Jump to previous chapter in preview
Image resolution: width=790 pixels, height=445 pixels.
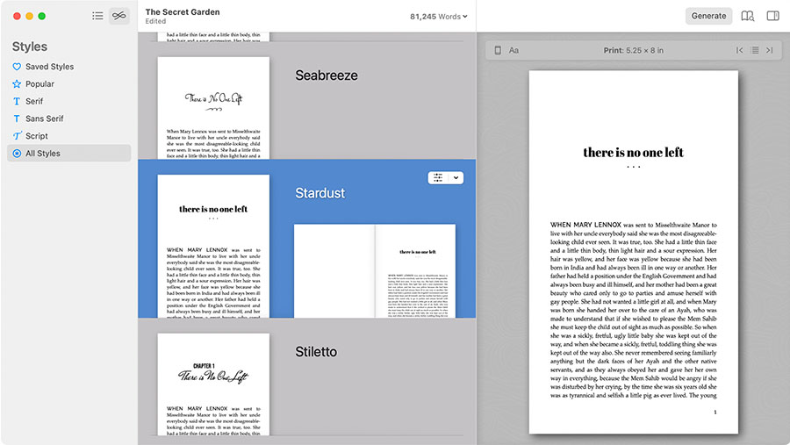pyautogui.click(x=740, y=50)
